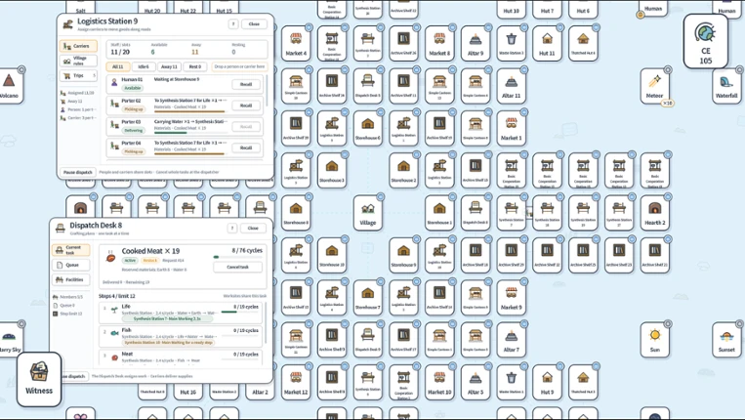Toggle the corner badge on Hut 11 card
This screenshot has width=745, height=420.
(559, 27)
